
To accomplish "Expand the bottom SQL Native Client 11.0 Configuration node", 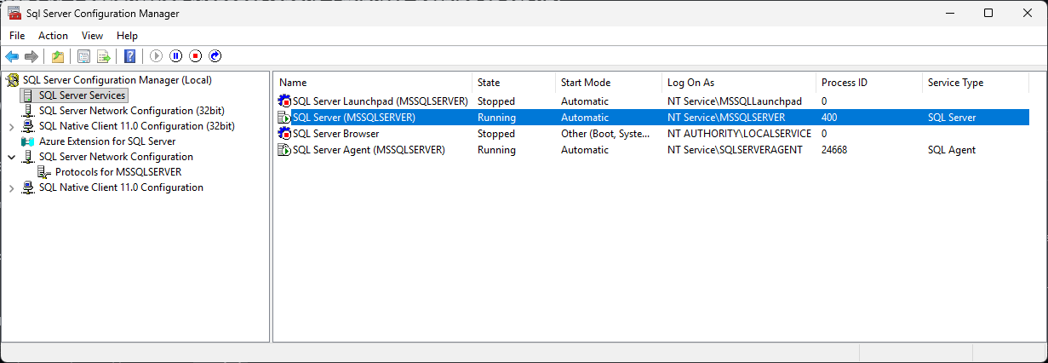I will (11, 187).
